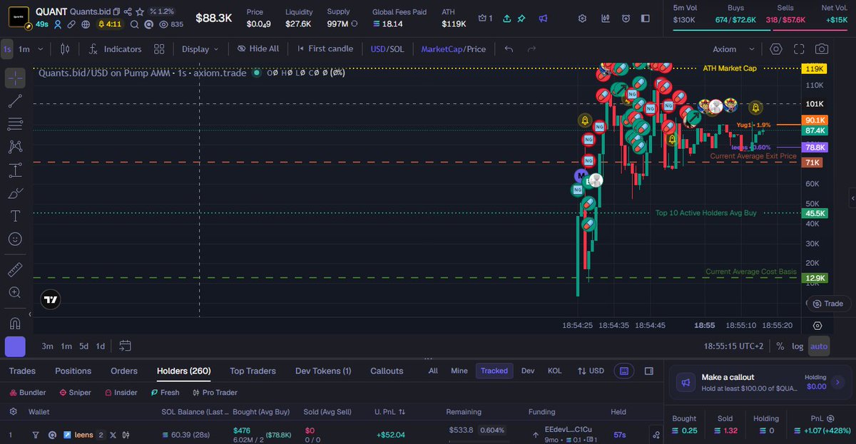The height and width of the screenshot is (444, 856).
Task: Open the Dev Tokens (1) tab
Action: point(323,371)
